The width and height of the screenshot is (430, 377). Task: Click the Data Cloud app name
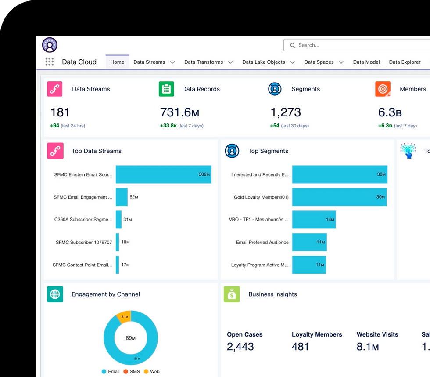click(x=79, y=62)
